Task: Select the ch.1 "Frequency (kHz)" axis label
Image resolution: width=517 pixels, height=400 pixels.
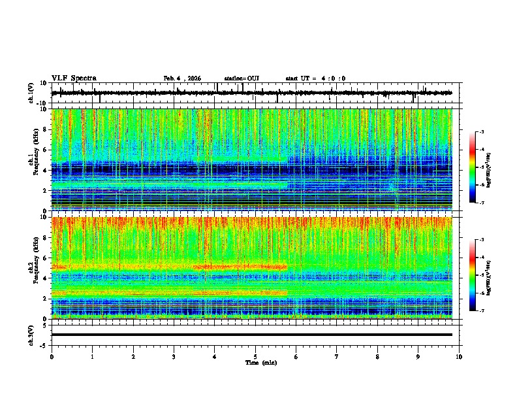Action: pyautogui.click(x=36, y=151)
